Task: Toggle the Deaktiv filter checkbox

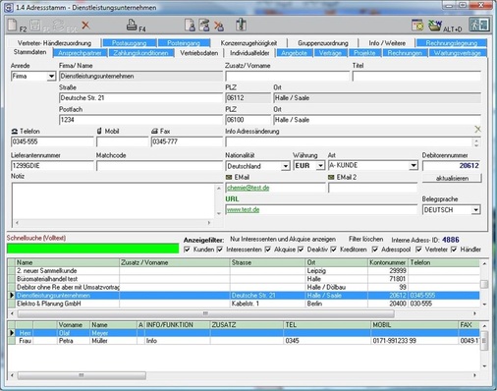Action: 301,250
